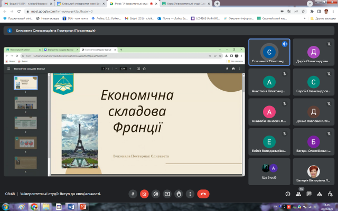Open more options three-dot menu

click(x=190, y=194)
